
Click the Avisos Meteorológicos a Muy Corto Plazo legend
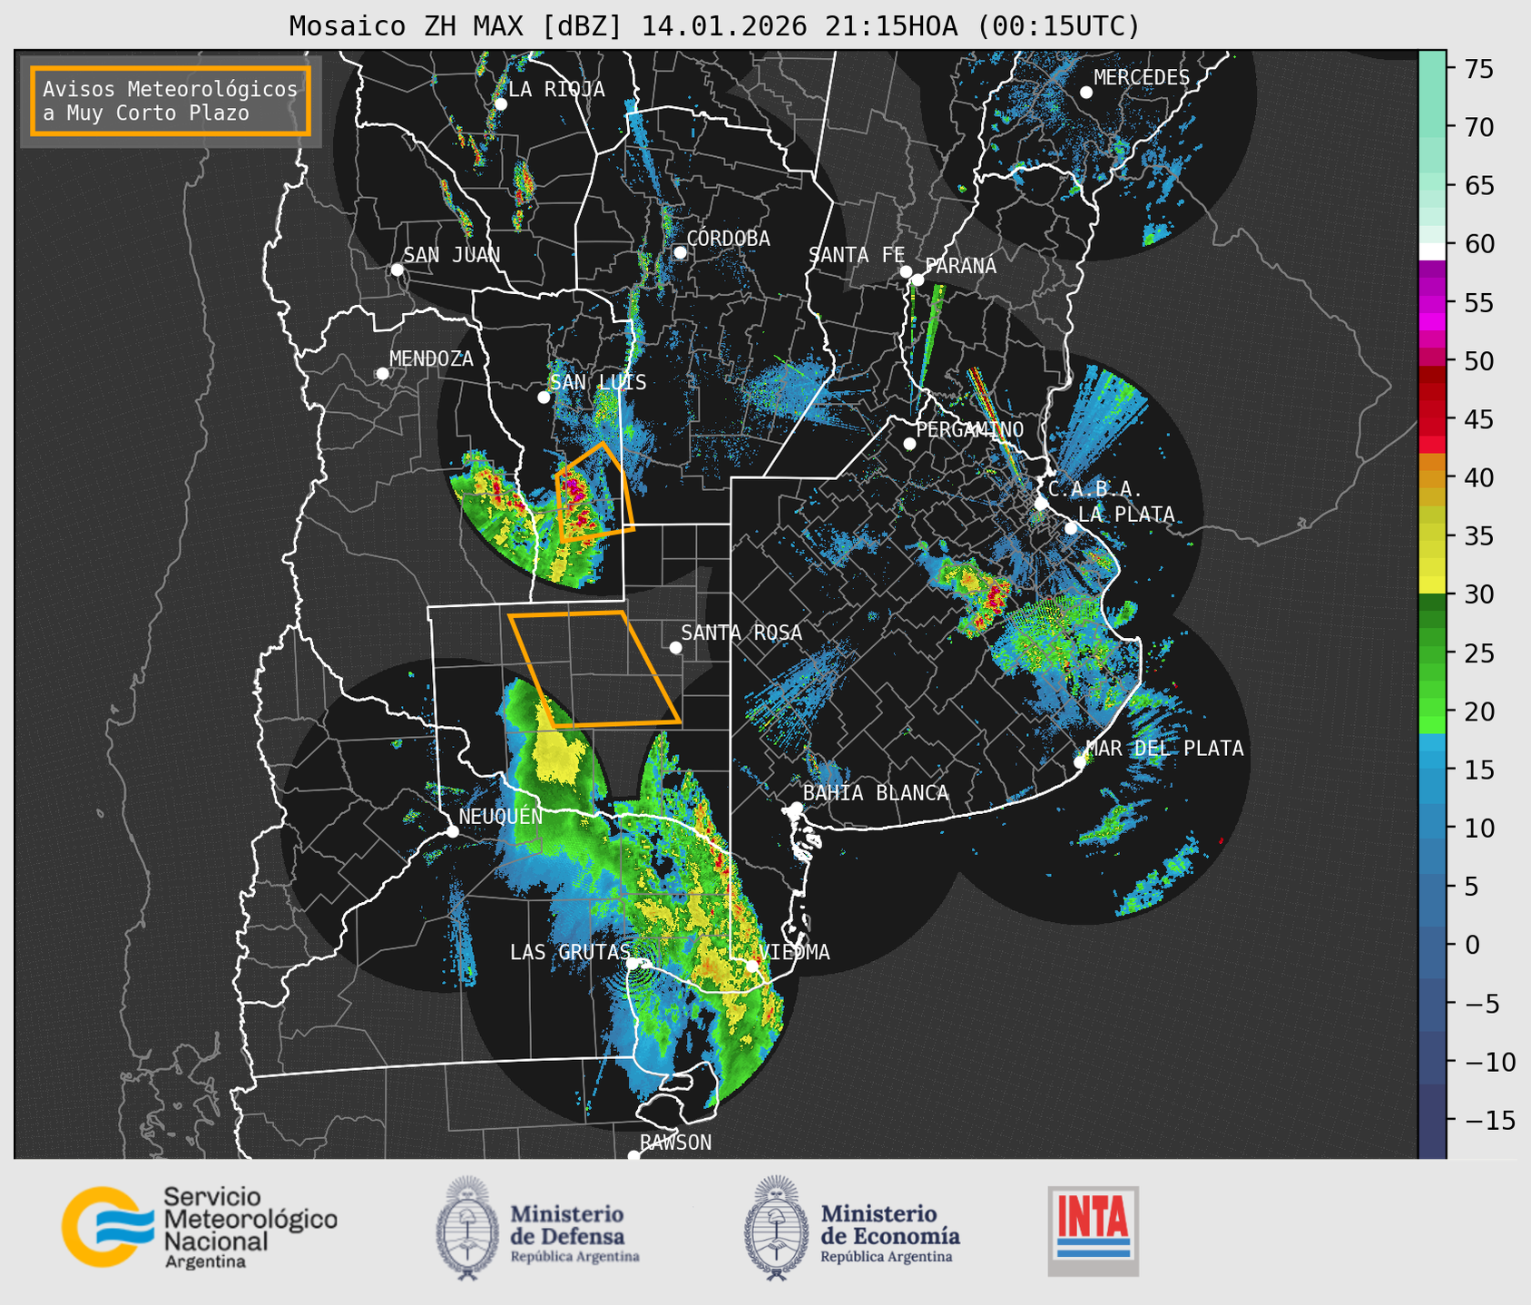click(171, 101)
